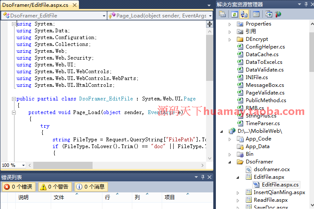Select the dsoframer.ocx file icon

[x=249, y=169]
